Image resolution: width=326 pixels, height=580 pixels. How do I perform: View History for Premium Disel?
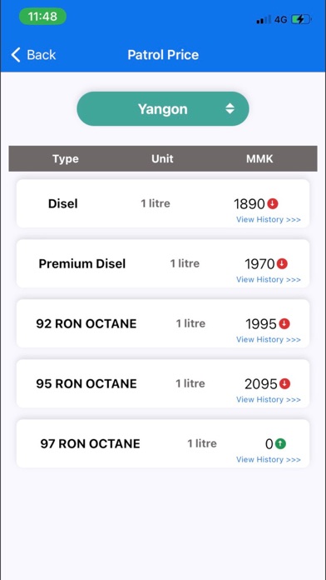pyautogui.click(x=269, y=280)
